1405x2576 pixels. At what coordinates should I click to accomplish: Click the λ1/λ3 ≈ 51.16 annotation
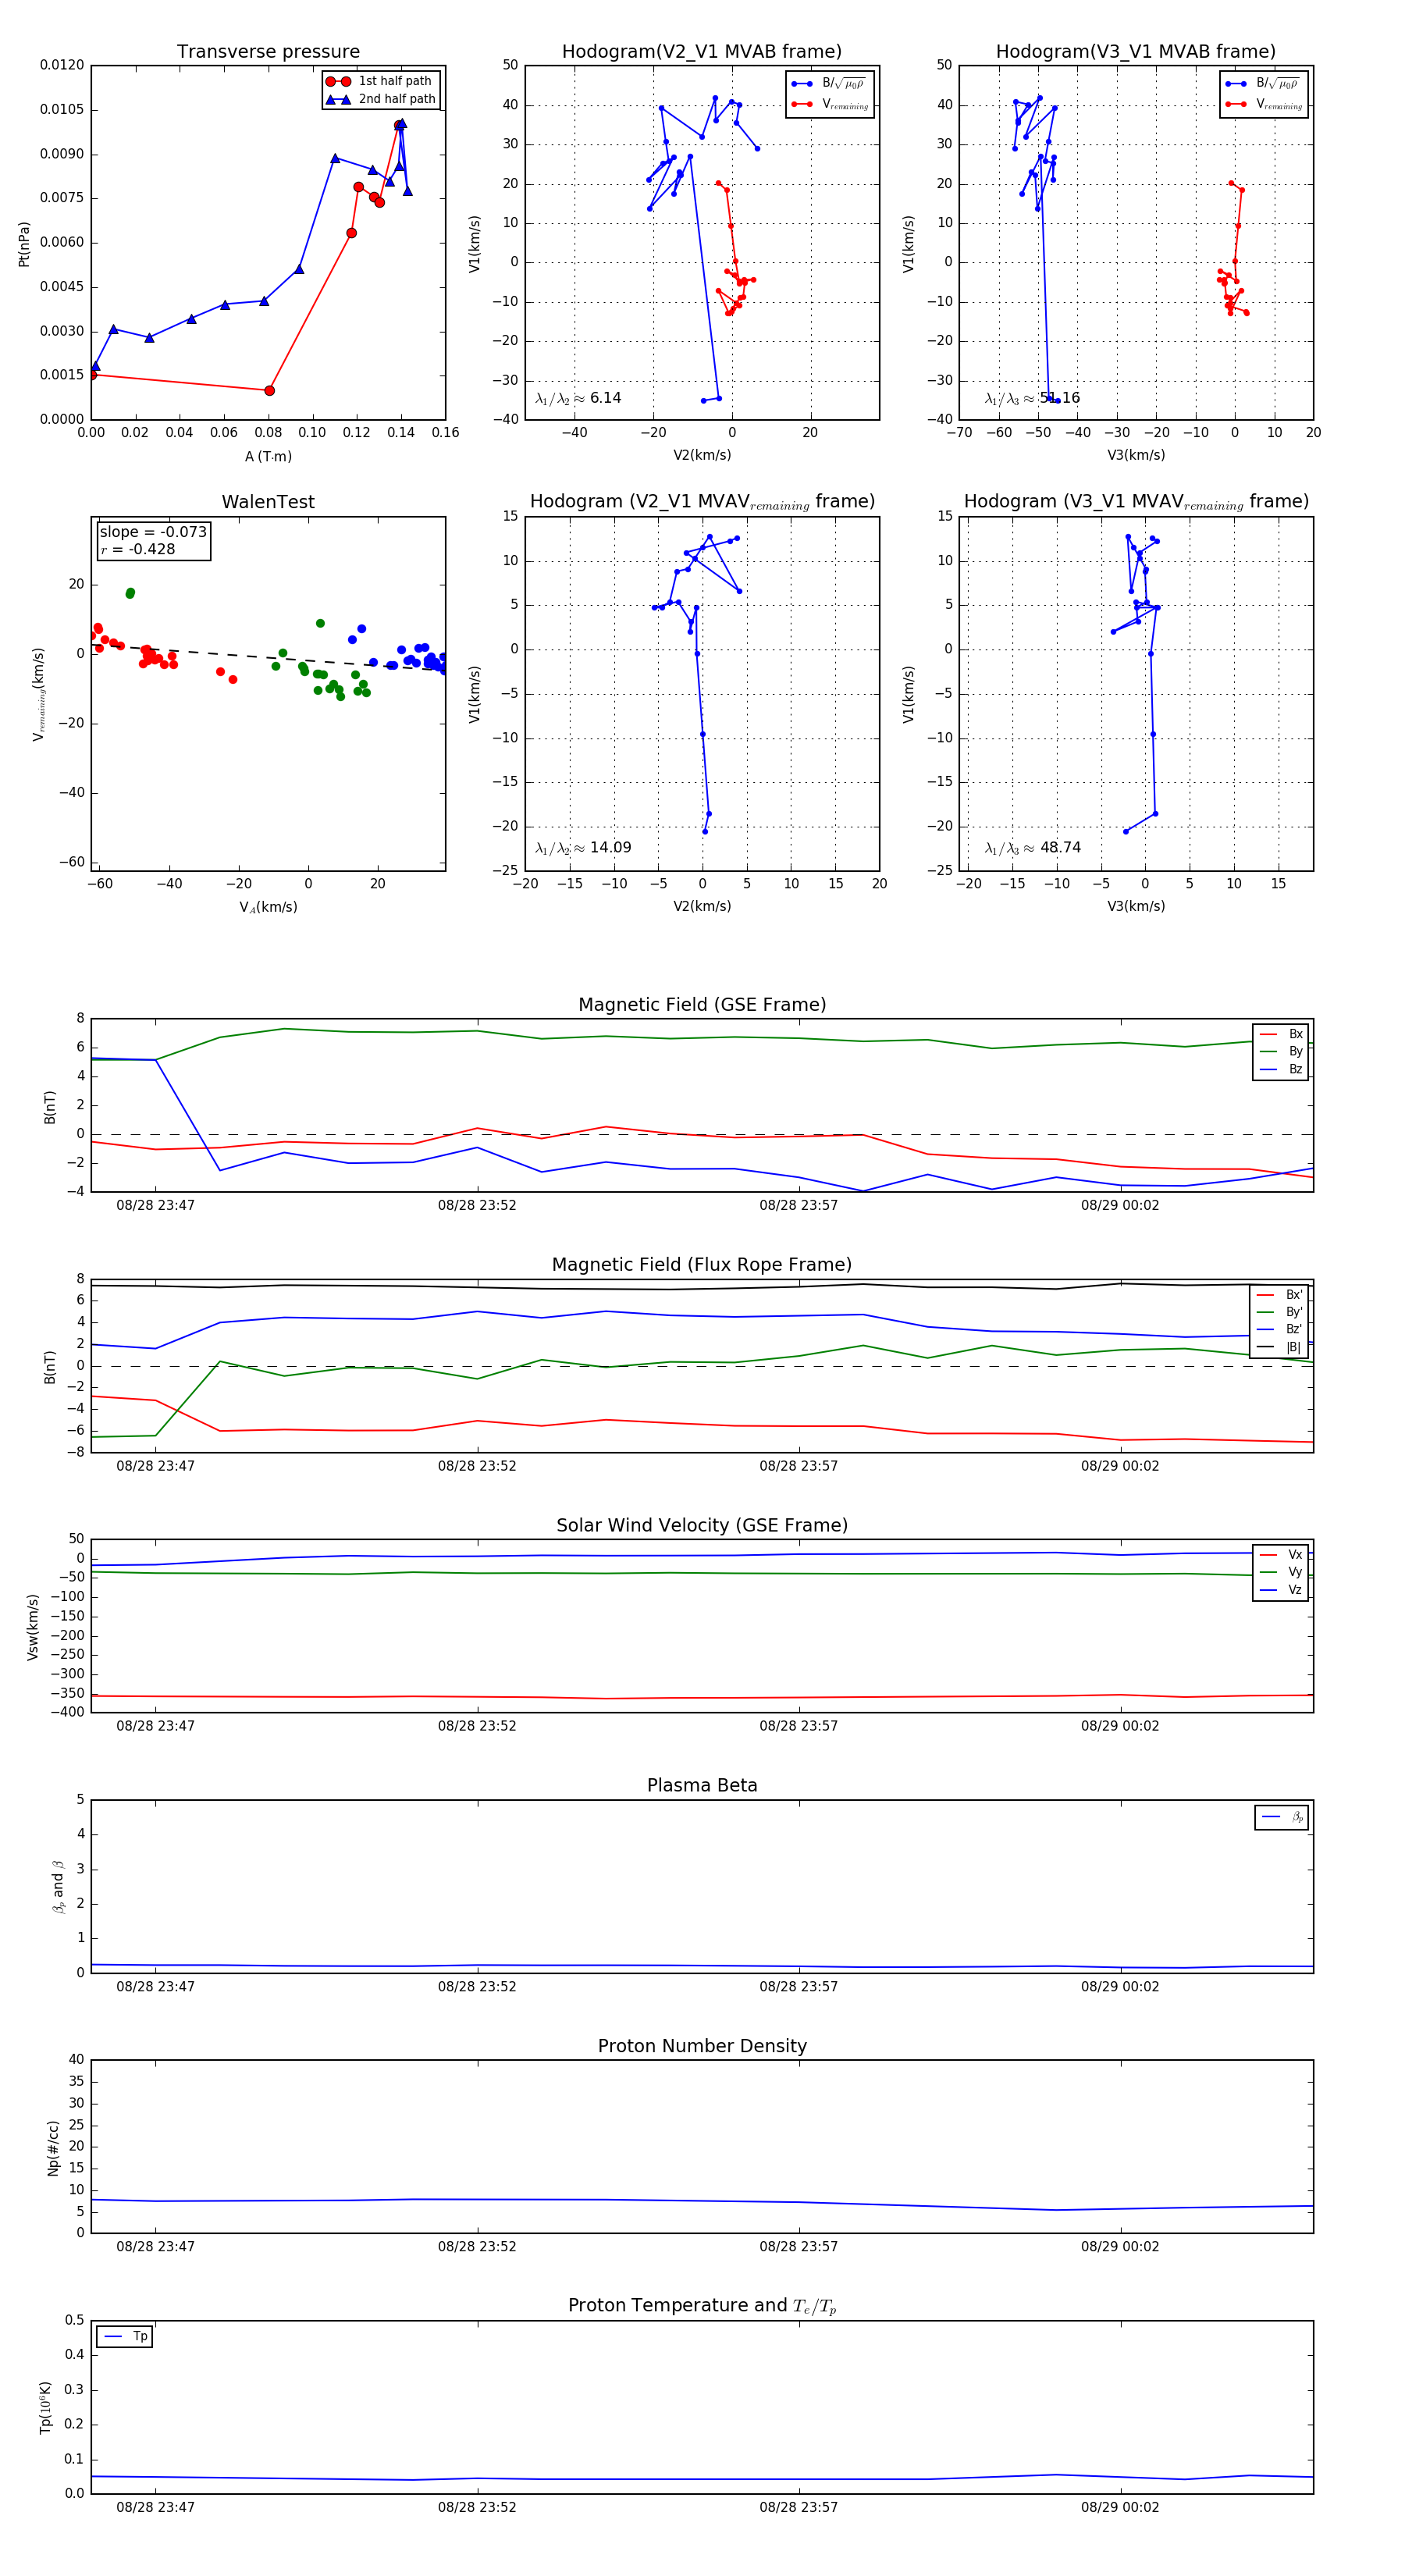(1032, 398)
